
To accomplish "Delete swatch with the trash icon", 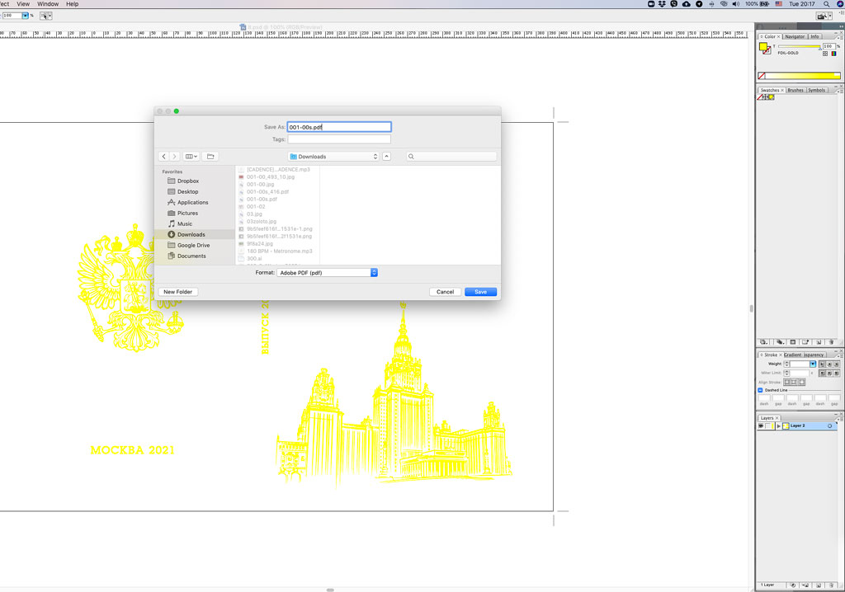I will coord(831,342).
